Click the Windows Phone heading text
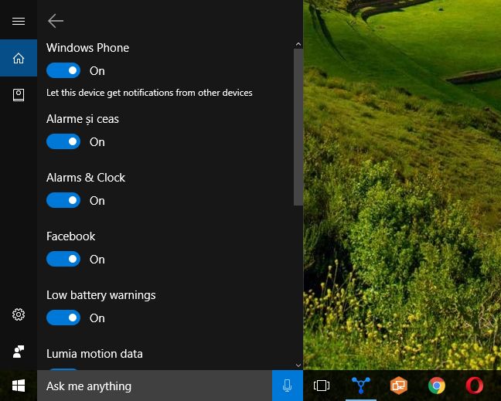The height and width of the screenshot is (401, 501). click(x=88, y=48)
